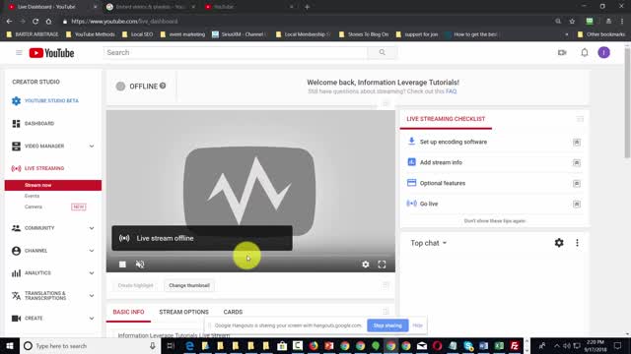631x354 pixels.
Task: Click Don't show these tips again
Action: (495, 220)
